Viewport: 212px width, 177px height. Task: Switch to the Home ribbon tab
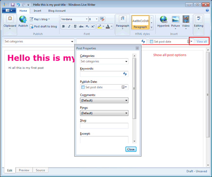coord(23,11)
